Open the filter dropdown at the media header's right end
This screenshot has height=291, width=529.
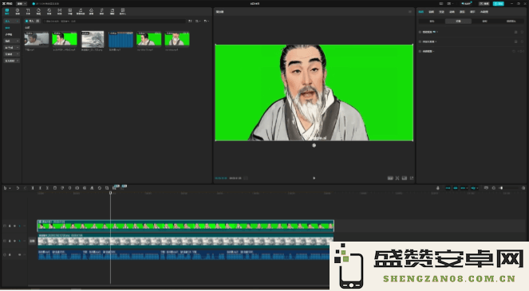[x=206, y=22]
